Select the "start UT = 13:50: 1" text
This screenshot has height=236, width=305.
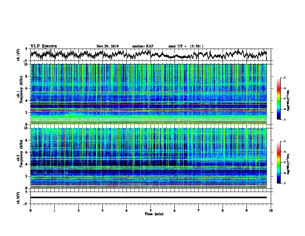pos(186,46)
